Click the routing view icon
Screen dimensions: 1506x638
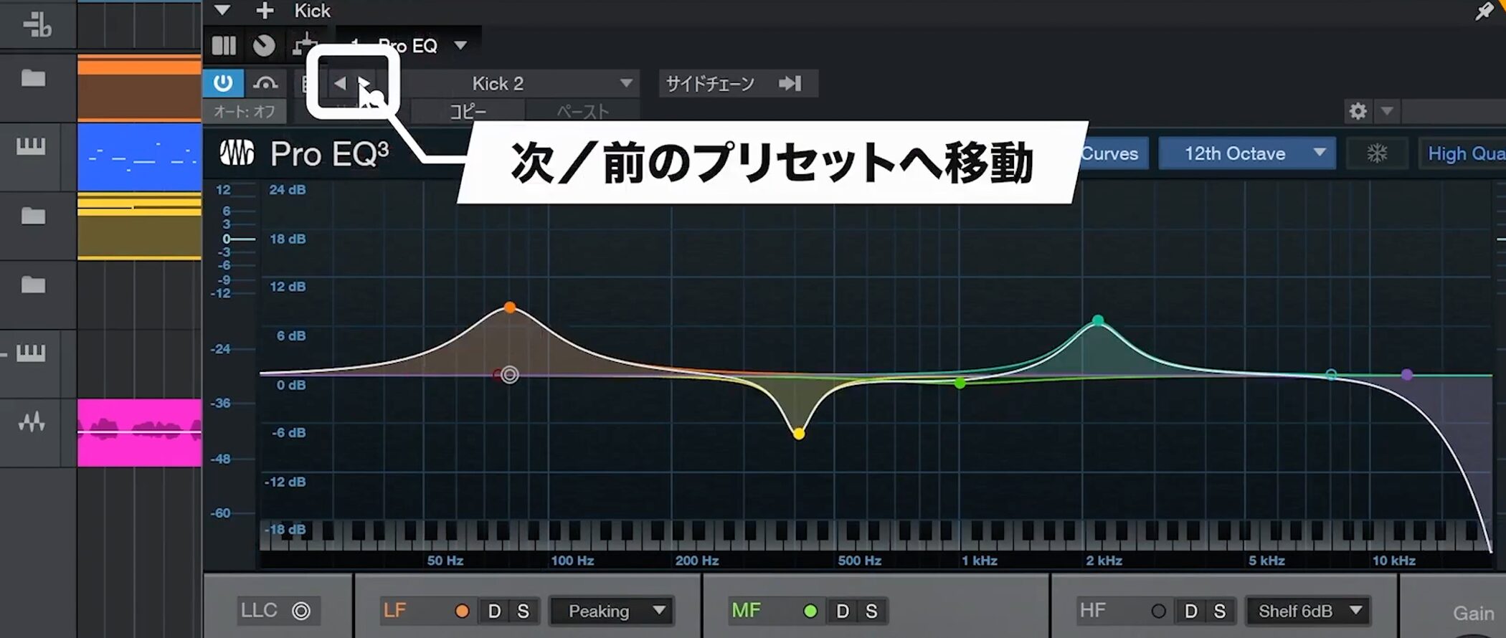305,46
